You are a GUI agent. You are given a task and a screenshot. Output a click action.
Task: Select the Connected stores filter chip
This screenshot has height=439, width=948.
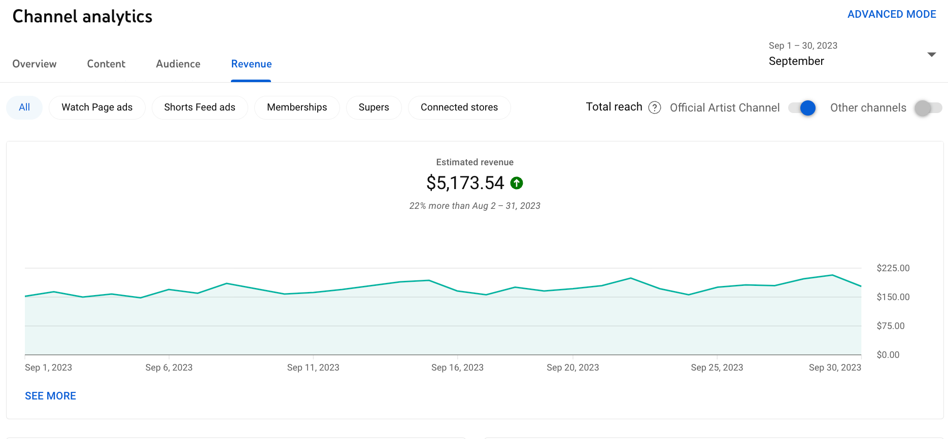point(459,107)
